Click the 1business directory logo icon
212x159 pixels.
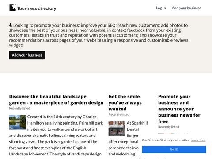12,8
